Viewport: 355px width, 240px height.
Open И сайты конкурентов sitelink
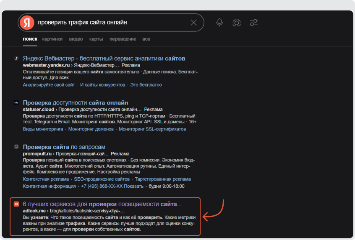[102, 85]
